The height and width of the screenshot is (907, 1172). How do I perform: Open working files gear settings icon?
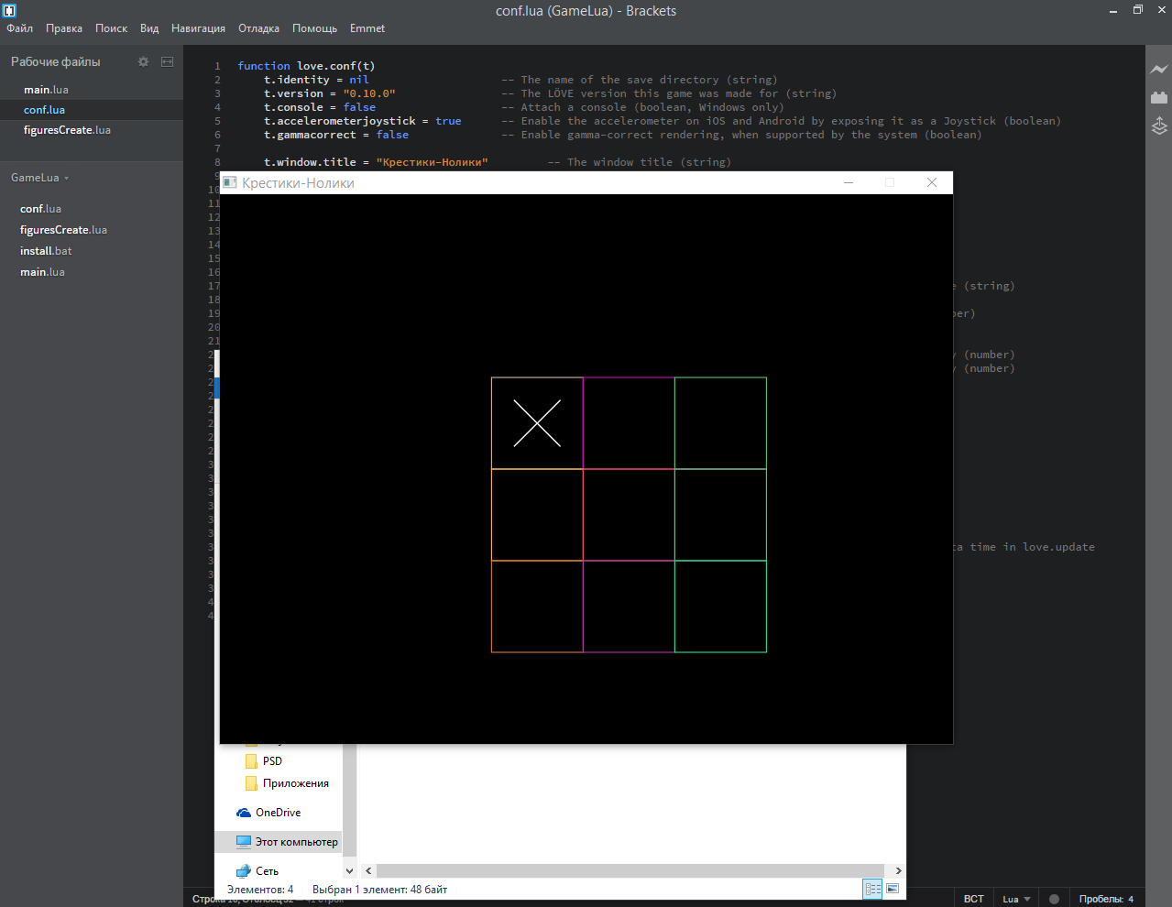pos(143,62)
